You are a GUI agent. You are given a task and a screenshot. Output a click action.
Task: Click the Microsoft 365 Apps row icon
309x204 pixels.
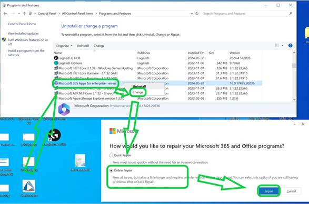[x=56, y=83]
